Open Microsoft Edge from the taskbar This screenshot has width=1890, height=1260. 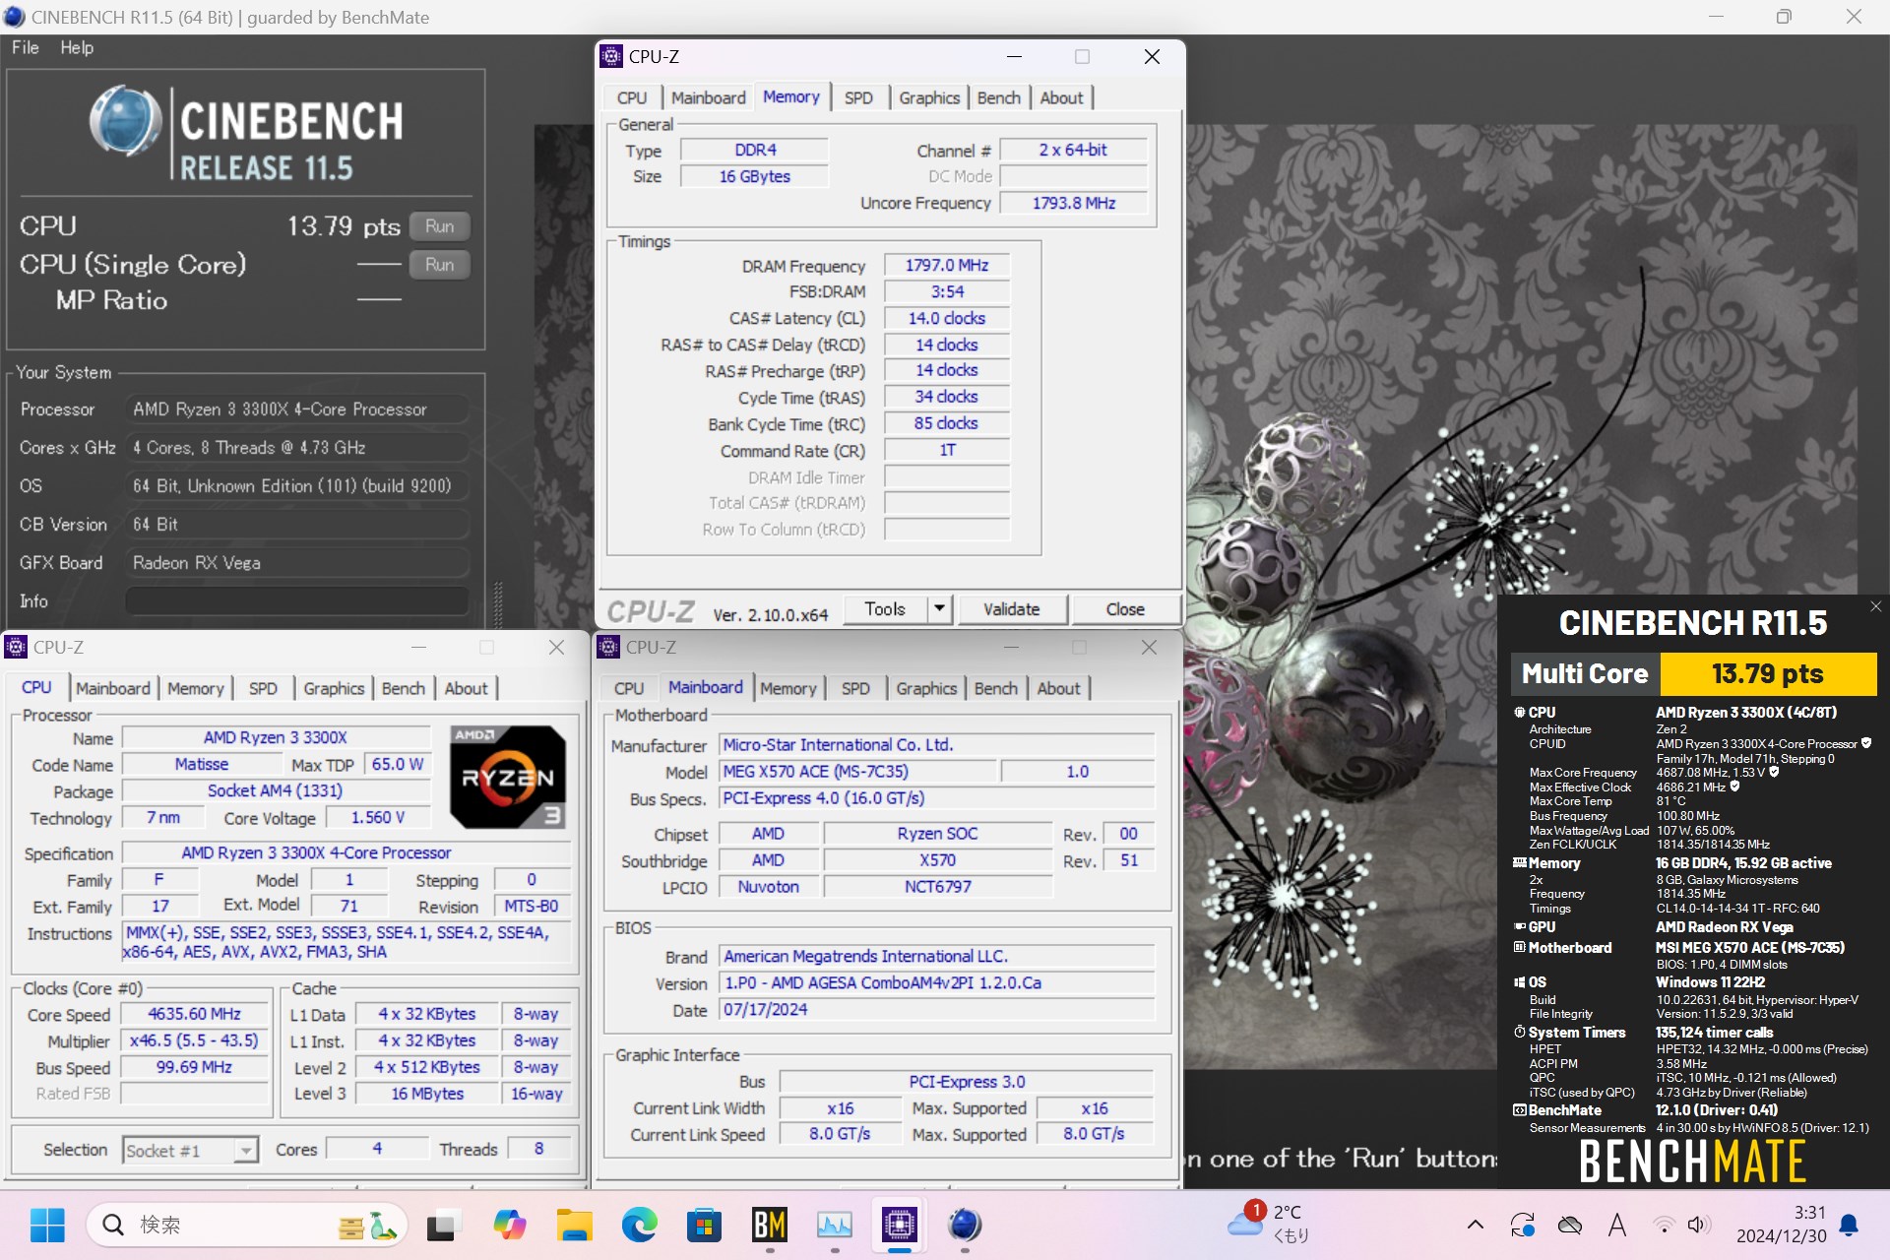point(639,1225)
